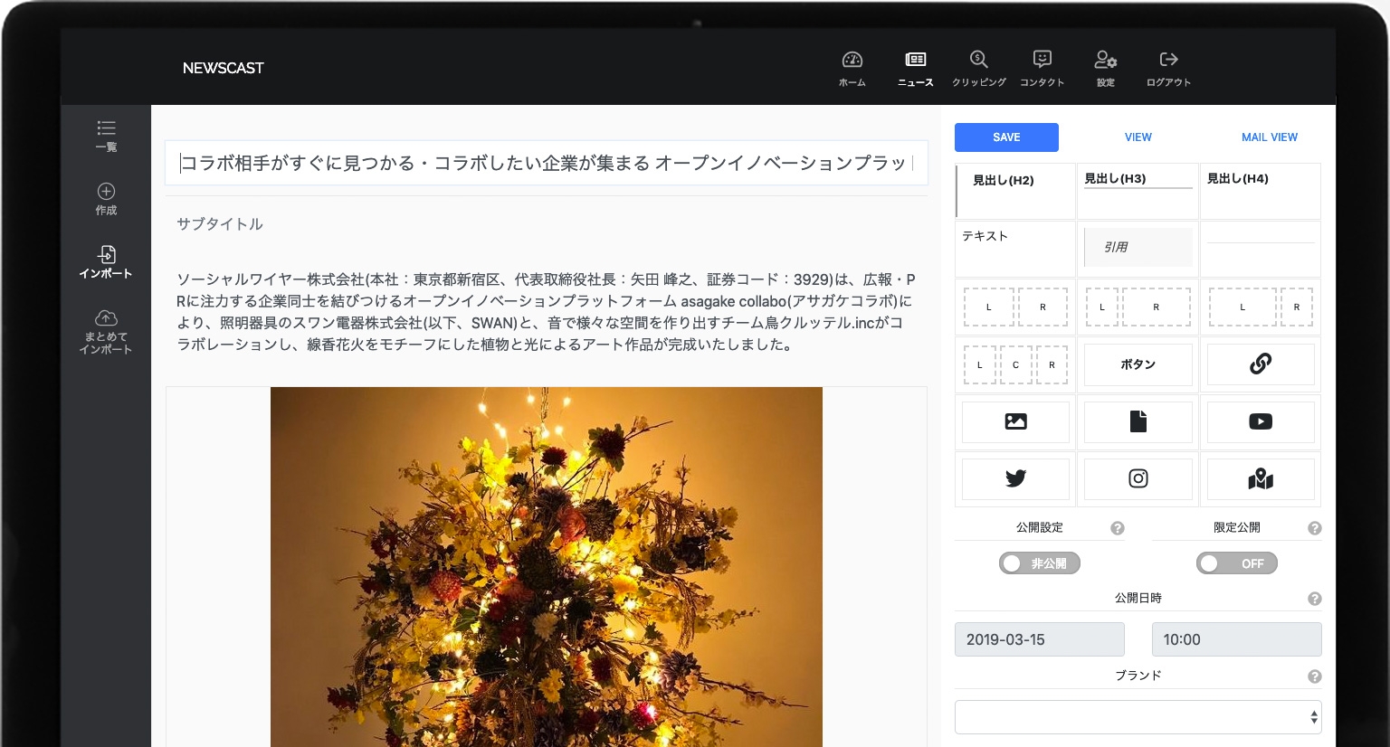Screen dimensions: 1390x747
Task: Click the 公開日時 date field
Action: point(1039,638)
